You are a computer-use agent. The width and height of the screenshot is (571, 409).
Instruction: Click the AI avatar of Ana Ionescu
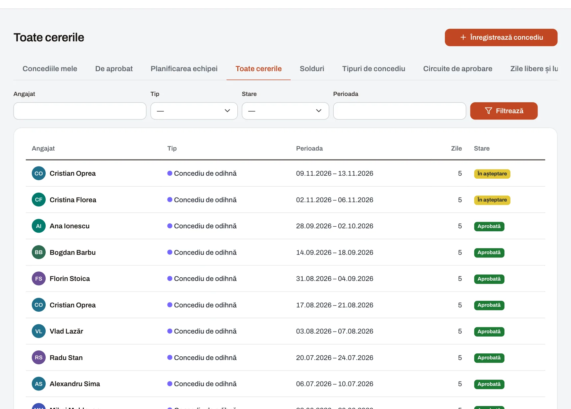[39, 226]
